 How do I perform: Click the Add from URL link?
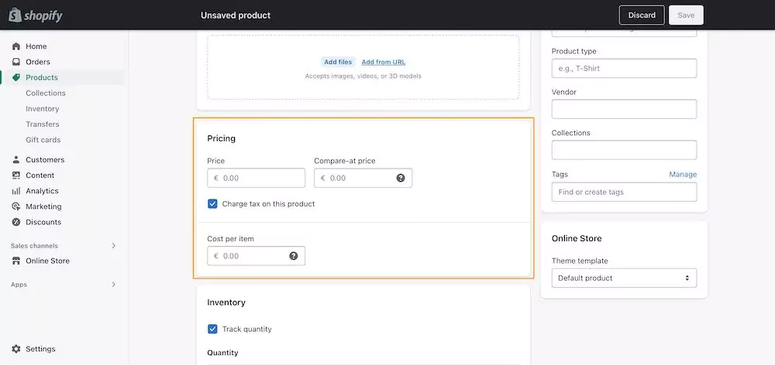pyautogui.click(x=384, y=62)
